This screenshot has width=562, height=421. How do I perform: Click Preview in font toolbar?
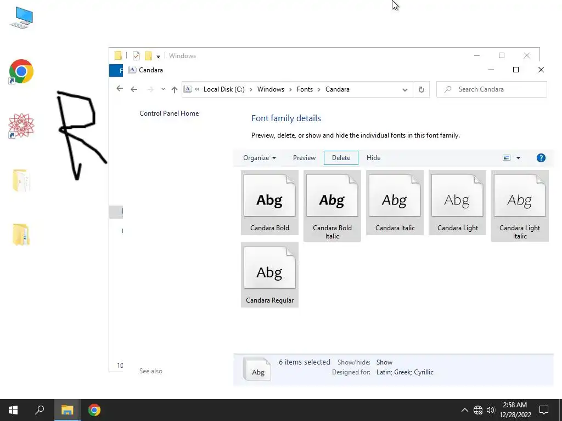(x=304, y=158)
